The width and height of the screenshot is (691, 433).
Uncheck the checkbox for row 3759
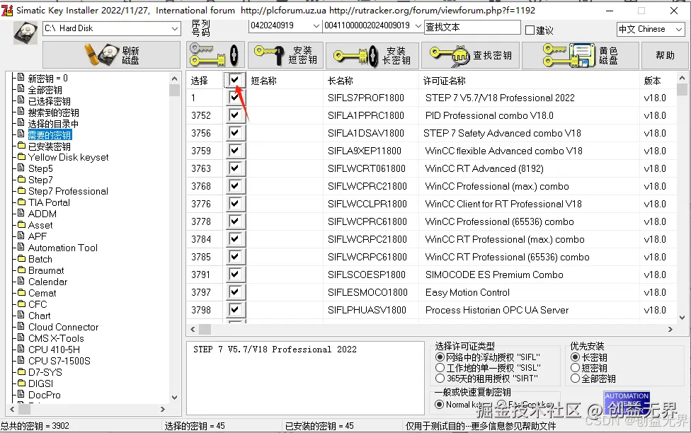(x=234, y=151)
